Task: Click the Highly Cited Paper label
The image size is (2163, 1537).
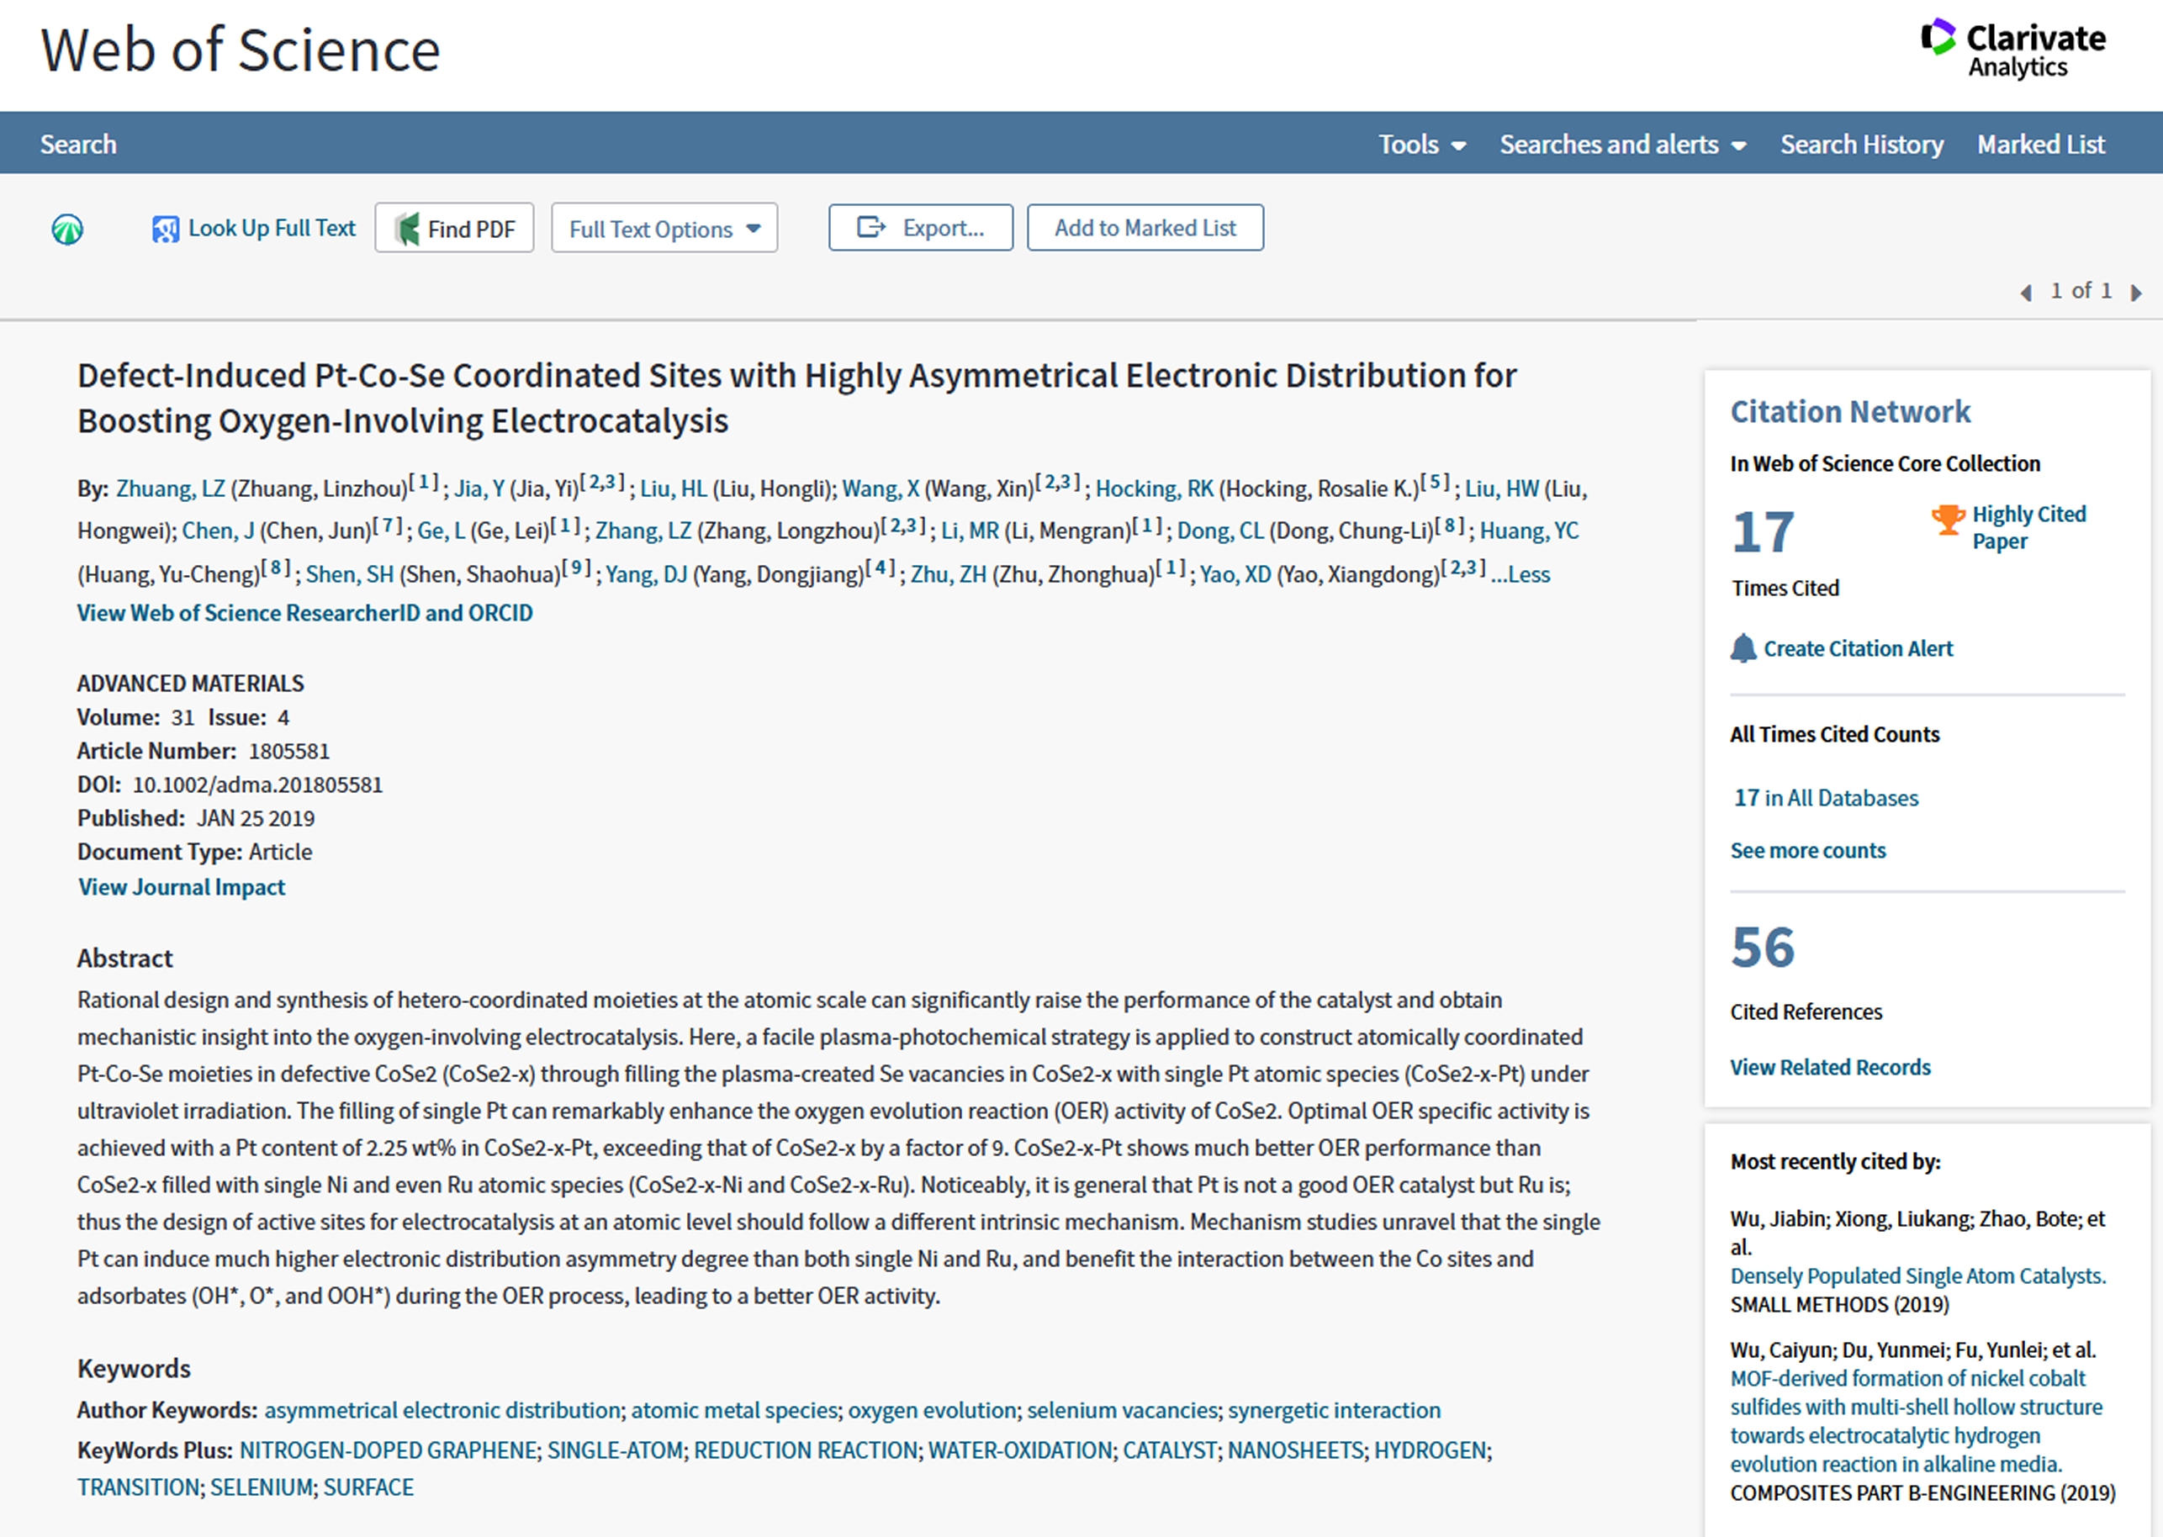Action: tap(2028, 528)
